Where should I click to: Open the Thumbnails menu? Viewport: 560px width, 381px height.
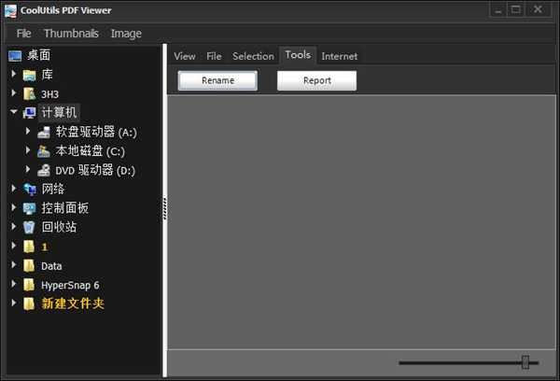[71, 34]
